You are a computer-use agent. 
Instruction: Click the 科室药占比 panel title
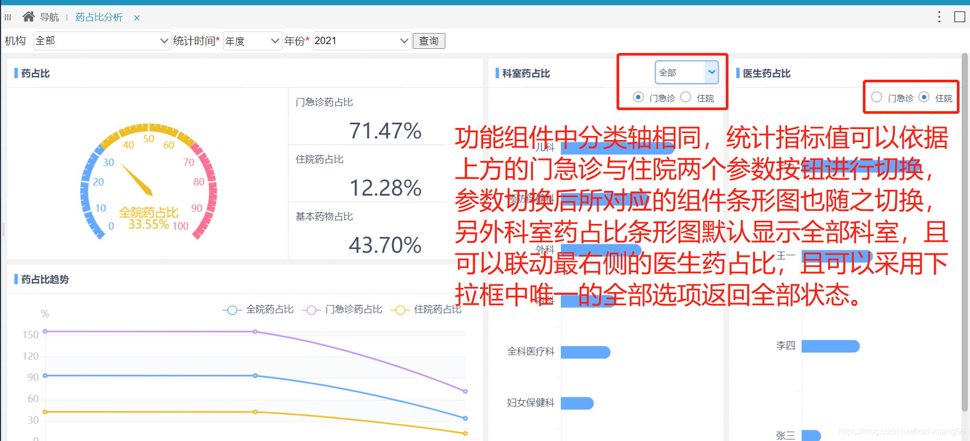(x=526, y=73)
